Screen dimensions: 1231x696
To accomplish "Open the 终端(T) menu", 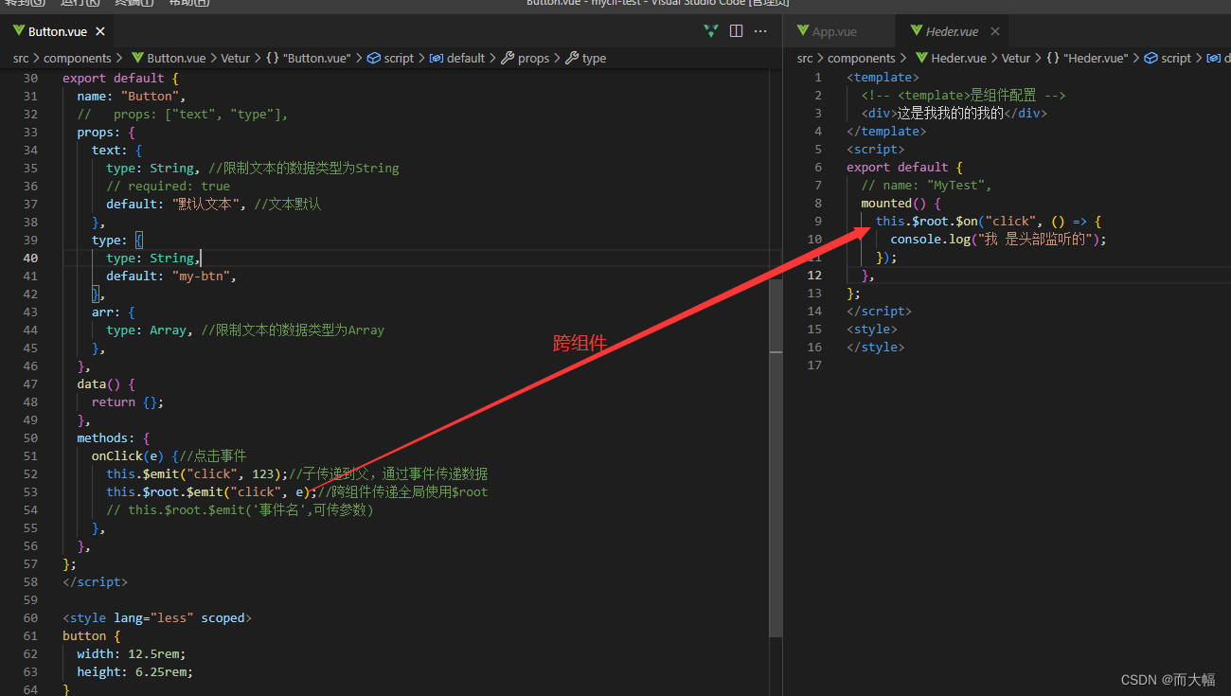I will (x=132, y=4).
